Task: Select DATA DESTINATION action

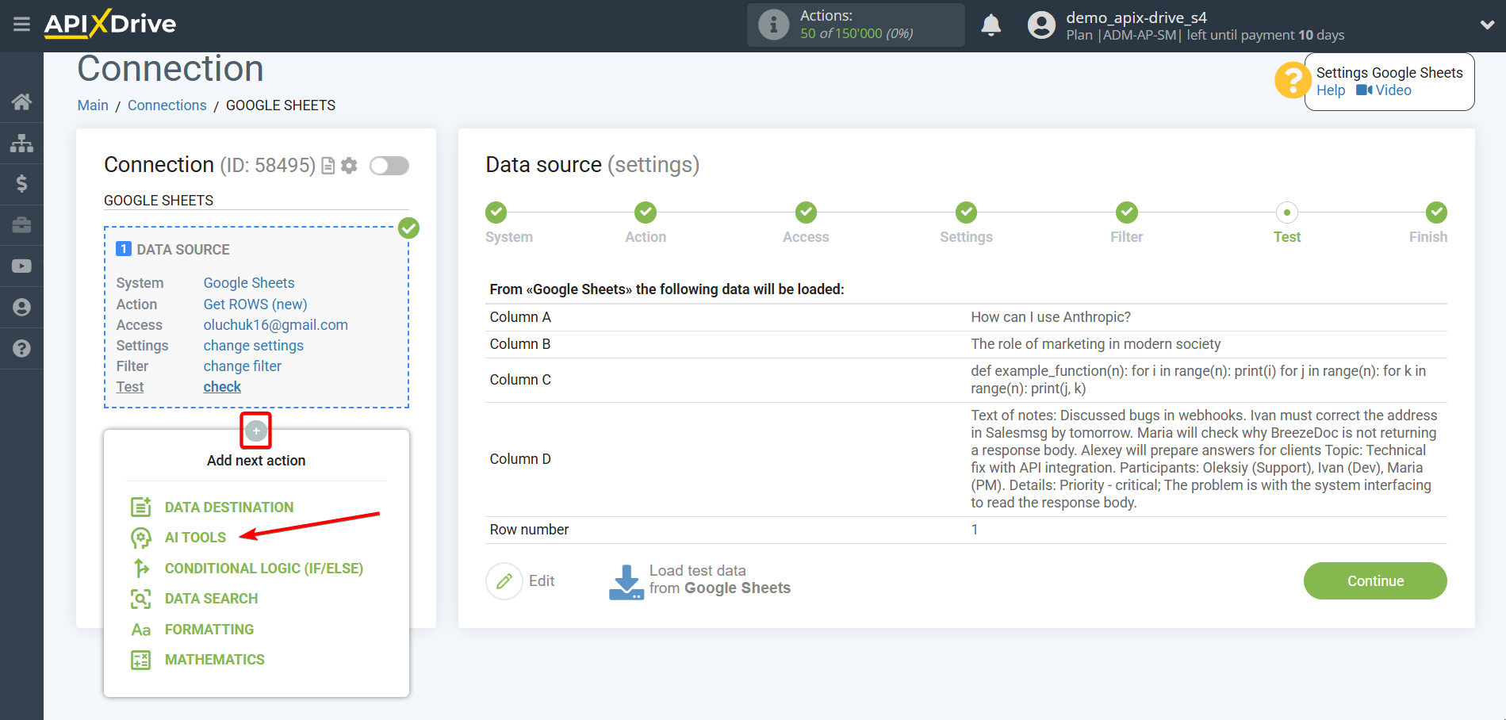Action: [x=229, y=507]
